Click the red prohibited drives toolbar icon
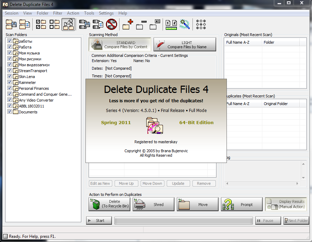 click(x=112, y=24)
